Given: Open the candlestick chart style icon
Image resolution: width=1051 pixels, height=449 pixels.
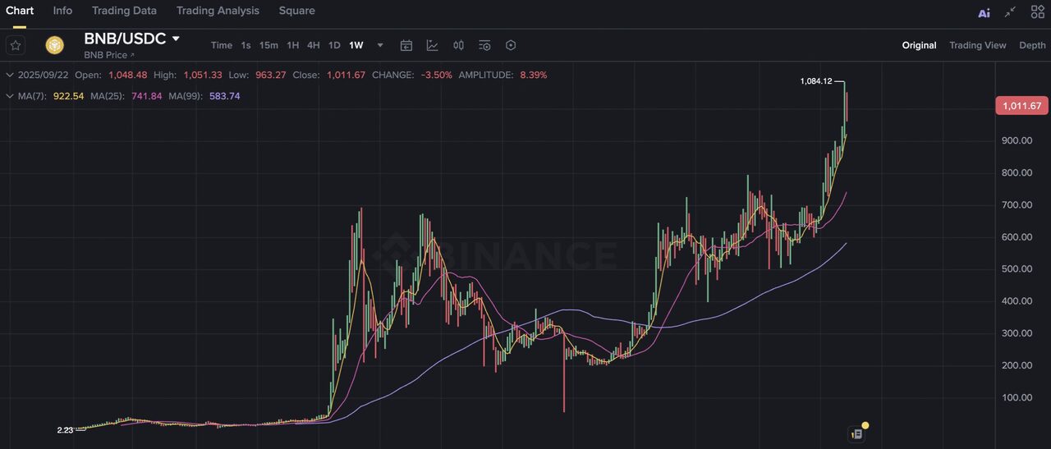Looking at the screenshot, I should click(459, 45).
